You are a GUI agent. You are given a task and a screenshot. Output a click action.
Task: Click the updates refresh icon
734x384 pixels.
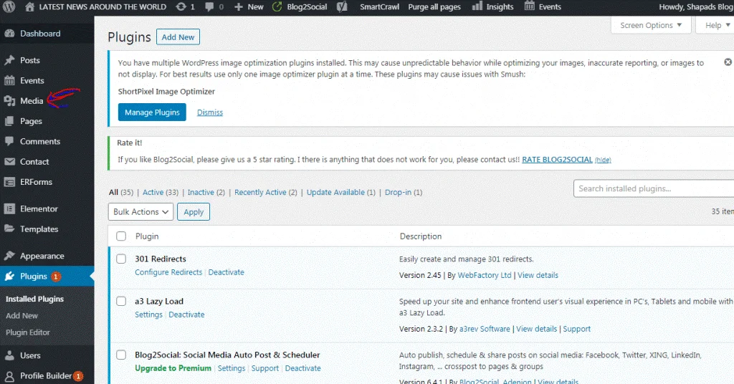(x=182, y=7)
